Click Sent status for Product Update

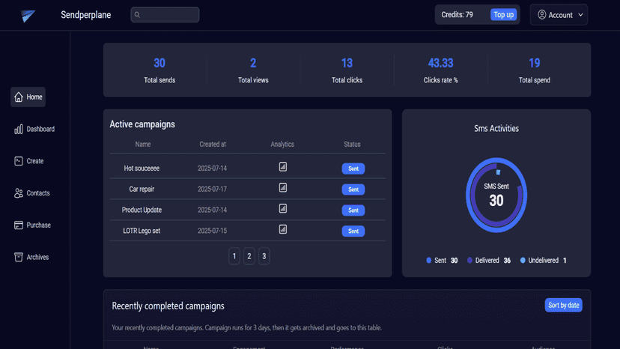[x=353, y=210]
